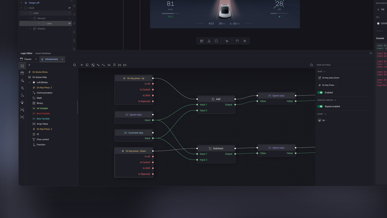Collapse the Left Blinker group

point(29,82)
